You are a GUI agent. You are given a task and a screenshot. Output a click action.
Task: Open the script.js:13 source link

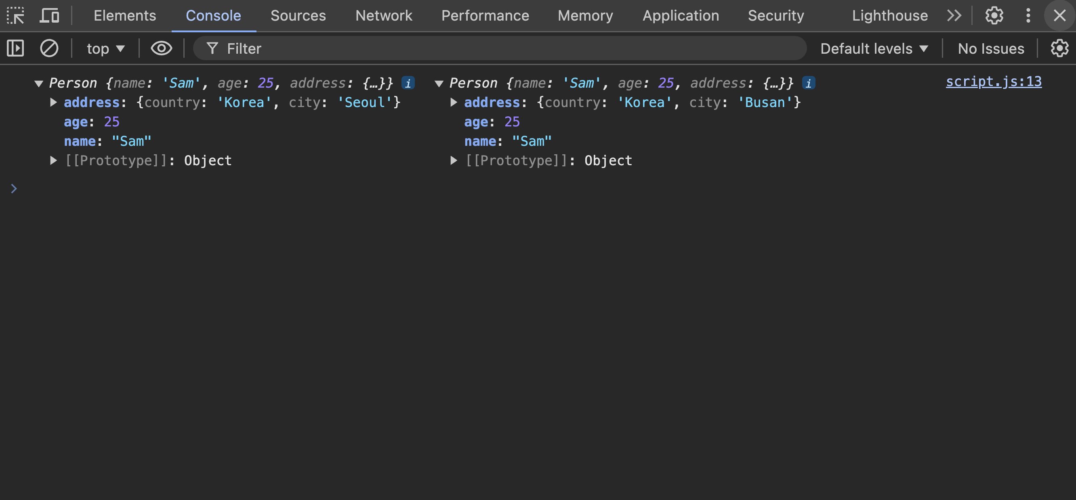(993, 82)
